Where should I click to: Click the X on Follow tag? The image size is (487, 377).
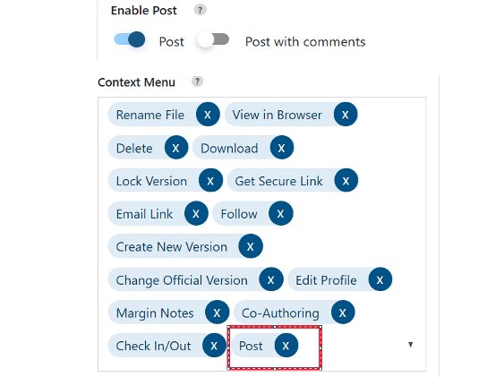(x=280, y=213)
